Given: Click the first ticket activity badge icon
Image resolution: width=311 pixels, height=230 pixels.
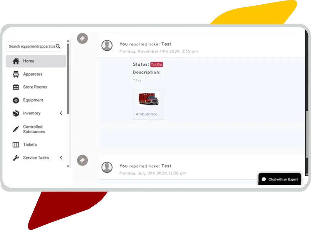Looking at the screenshot, I should point(83,38).
